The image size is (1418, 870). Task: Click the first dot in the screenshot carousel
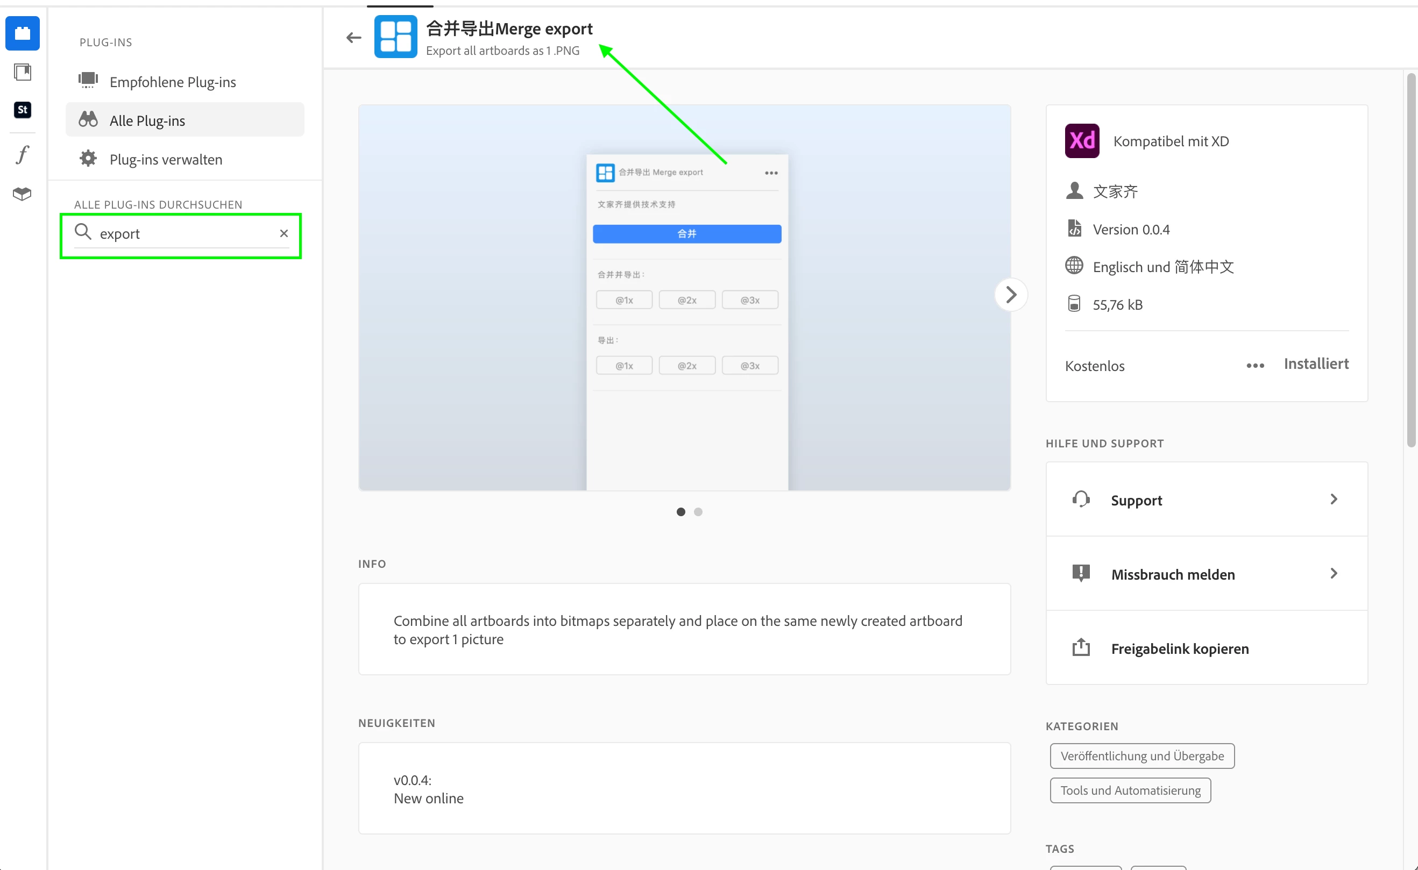(x=681, y=511)
